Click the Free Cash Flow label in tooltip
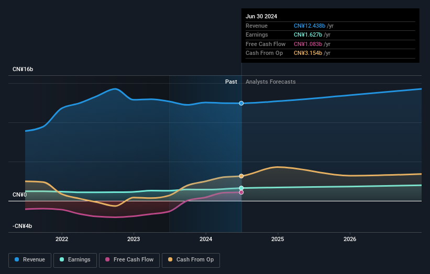Screen dimensions: 430x274 [266, 44]
